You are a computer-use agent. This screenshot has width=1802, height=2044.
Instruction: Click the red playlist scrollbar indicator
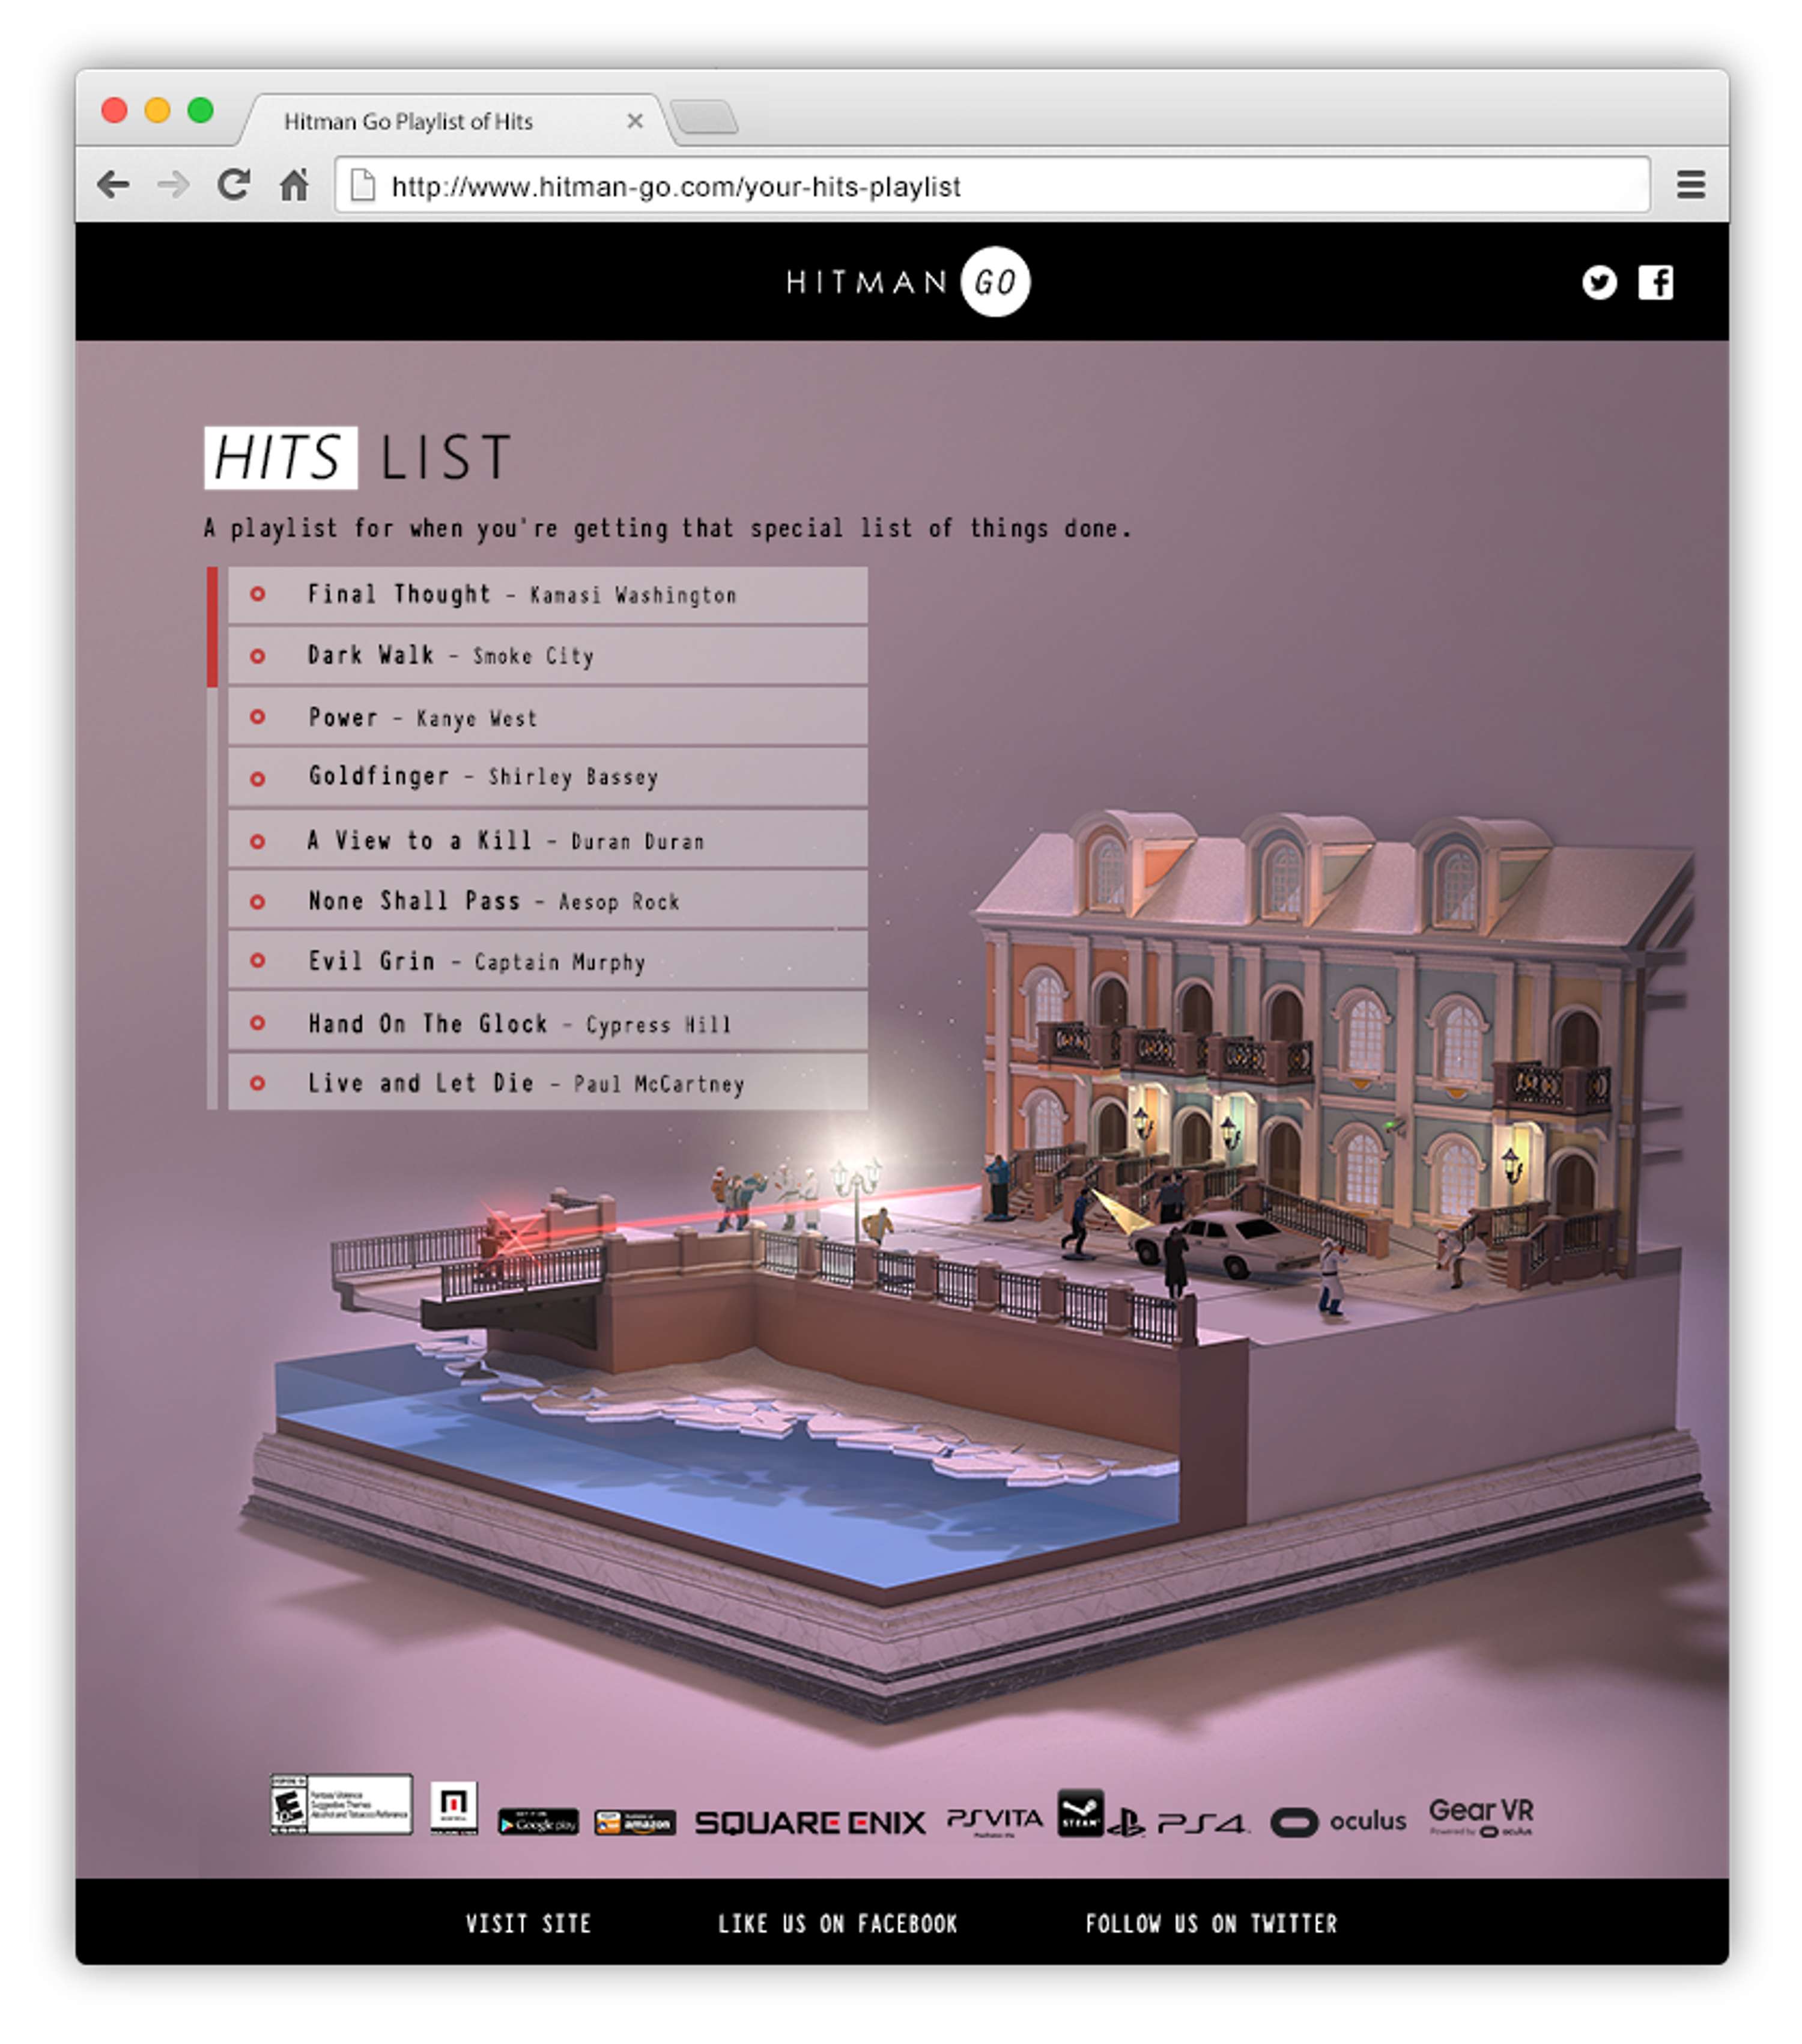click(212, 627)
